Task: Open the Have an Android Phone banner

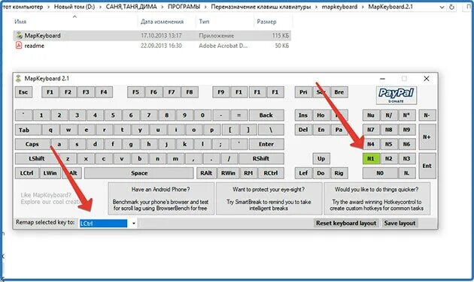Action: click(161, 199)
